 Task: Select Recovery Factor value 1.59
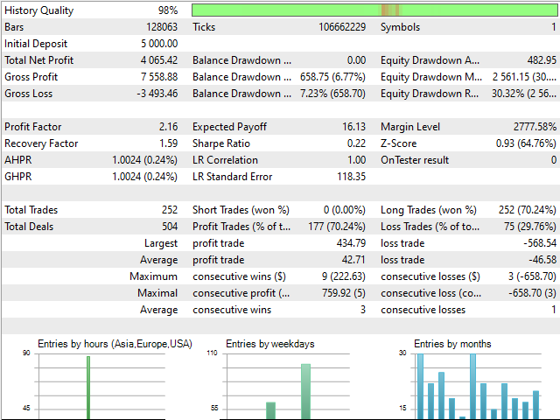click(168, 143)
